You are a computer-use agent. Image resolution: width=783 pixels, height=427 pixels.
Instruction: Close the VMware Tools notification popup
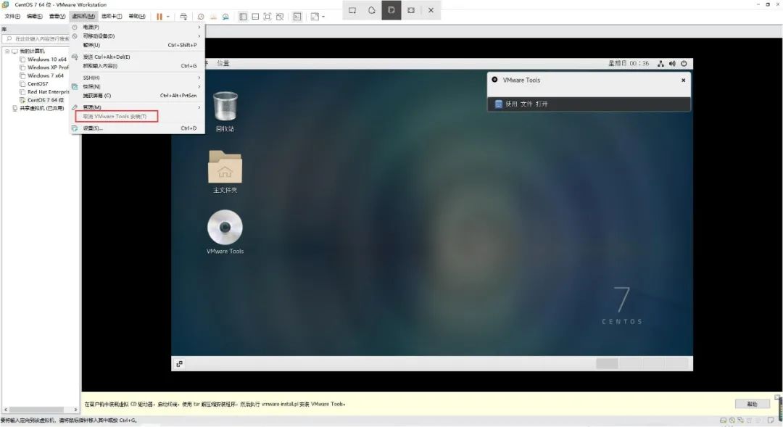[683, 80]
